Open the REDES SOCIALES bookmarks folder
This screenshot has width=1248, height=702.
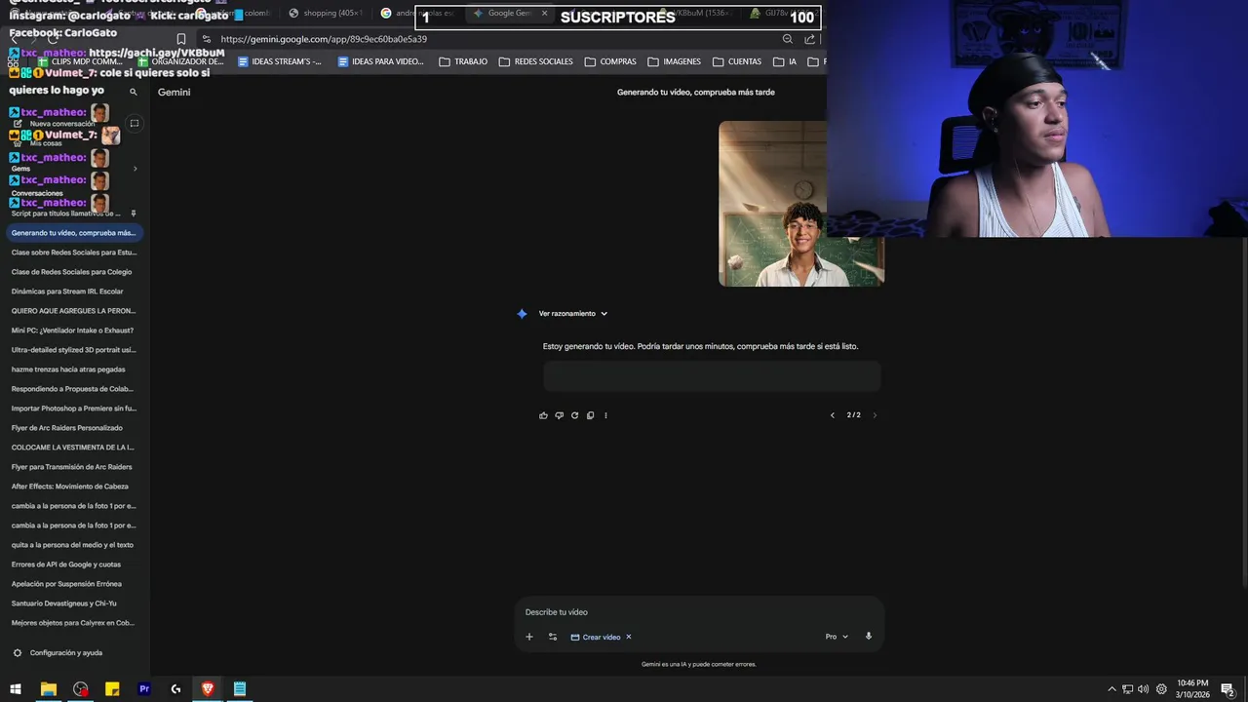[535, 61]
